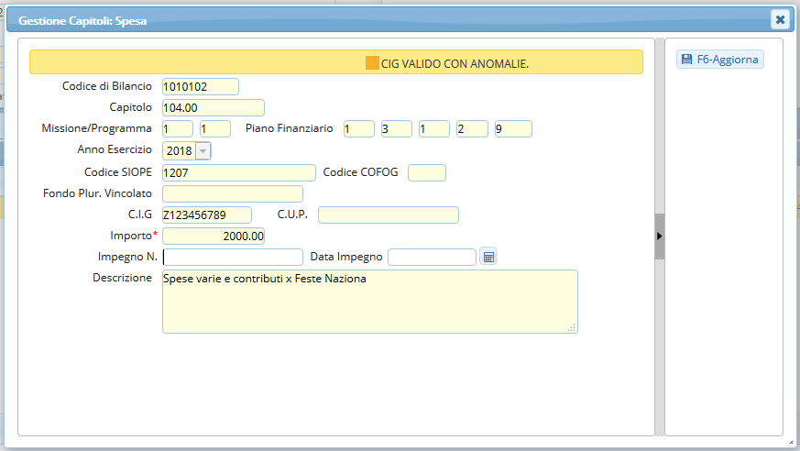This screenshot has width=800, height=451.
Task: Expand the Anno Esercizio dropdown
Action: pos(203,150)
